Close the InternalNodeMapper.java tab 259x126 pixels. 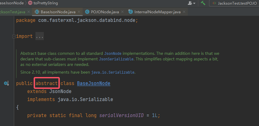click(183, 12)
